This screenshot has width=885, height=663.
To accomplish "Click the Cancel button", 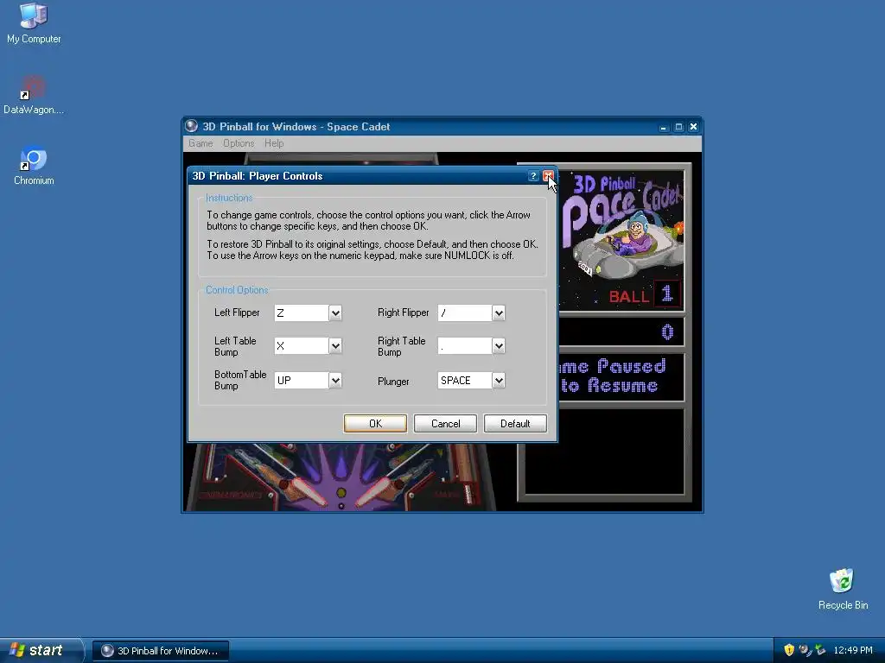I will (445, 423).
